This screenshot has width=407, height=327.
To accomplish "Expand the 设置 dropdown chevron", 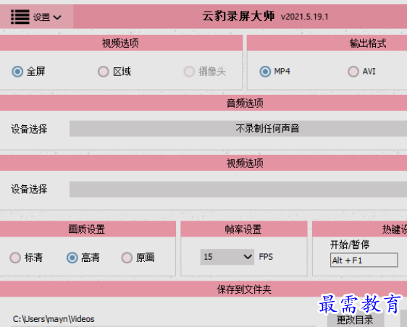I will point(57,17).
